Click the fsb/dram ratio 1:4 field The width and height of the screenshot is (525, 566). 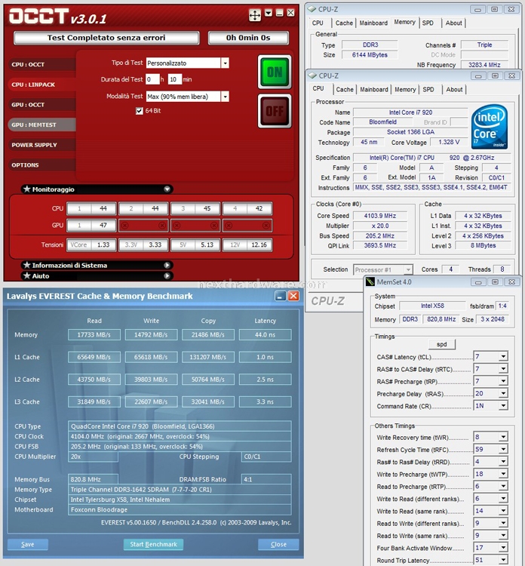(502, 306)
